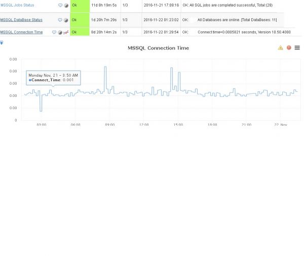Click the gray globe icon for MSSQL DataBase Status

[x=66, y=20]
